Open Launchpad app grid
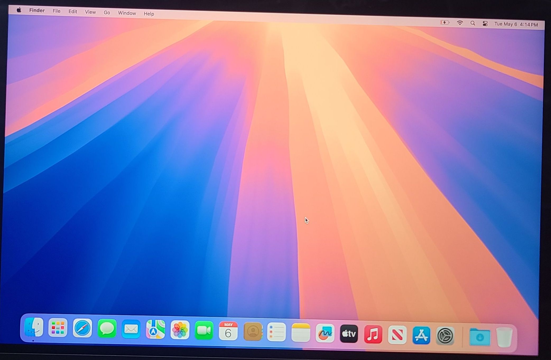Screen dimensions: 551x360 click(x=58, y=328)
